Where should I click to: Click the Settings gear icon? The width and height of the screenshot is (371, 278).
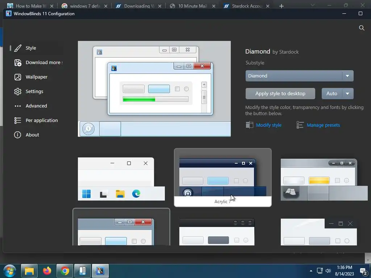[18, 91]
